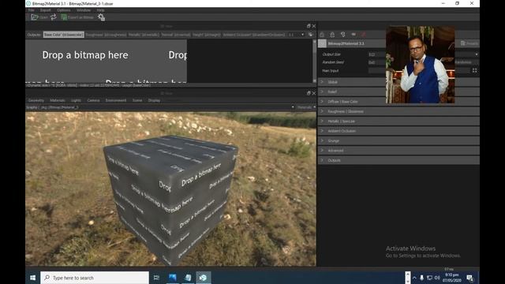Click the Randomize seed button
Viewport: 505px width, 284px height.
coord(466,62)
